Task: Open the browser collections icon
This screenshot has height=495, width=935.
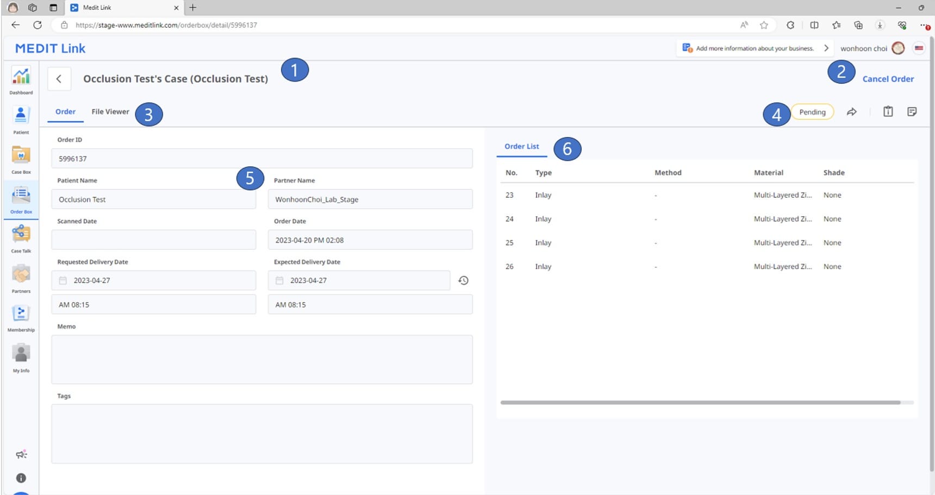Action: (x=858, y=25)
